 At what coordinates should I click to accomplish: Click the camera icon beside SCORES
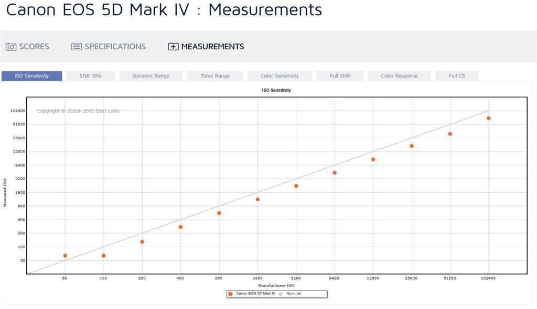[11, 47]
